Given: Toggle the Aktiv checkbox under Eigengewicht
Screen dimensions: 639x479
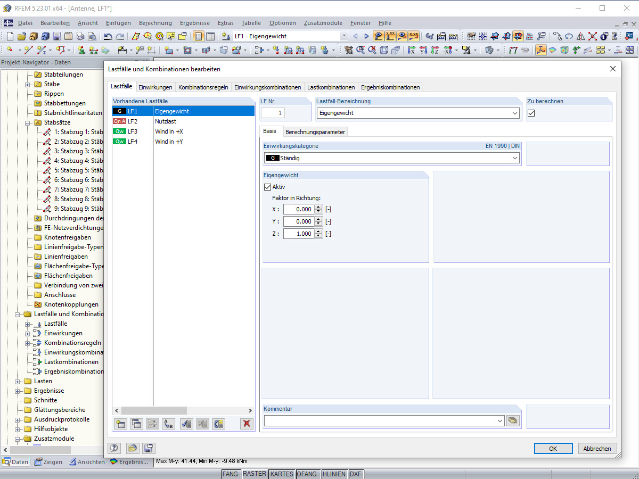Looking at the screenshot, I should 267,187.
